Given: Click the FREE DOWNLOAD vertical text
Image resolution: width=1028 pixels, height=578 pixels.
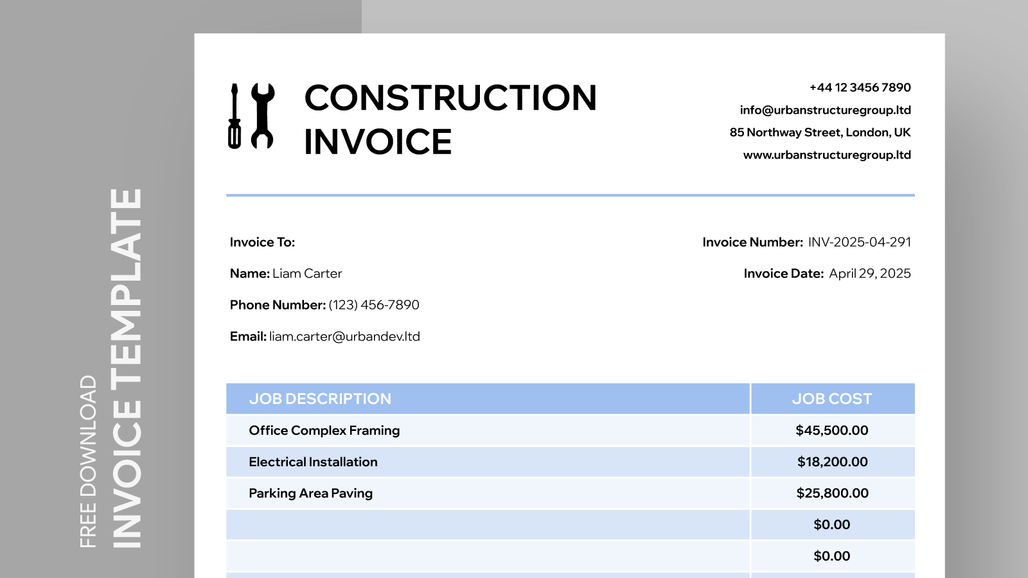Looking at the screenshot, I should point(88,461).
